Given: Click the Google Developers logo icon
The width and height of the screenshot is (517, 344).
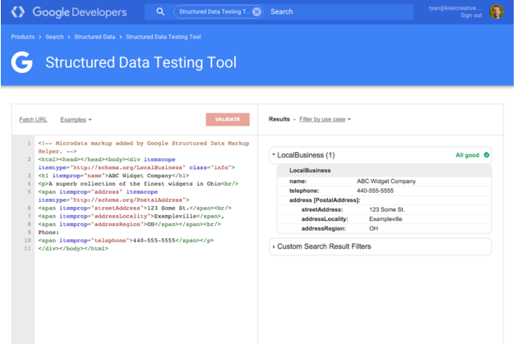Looking at the screenshot, I should pyautogui.click(x=17, y=11).
